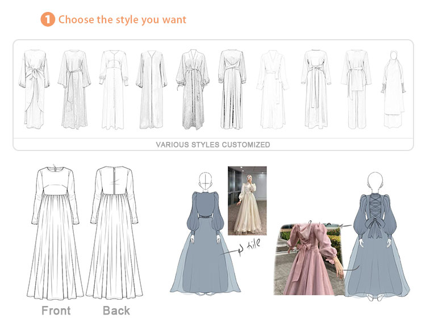Viewport: 426px width, 327px height.
Task: Pick the eighth long-belt dress sketch
Action: [x=316, y=89]
